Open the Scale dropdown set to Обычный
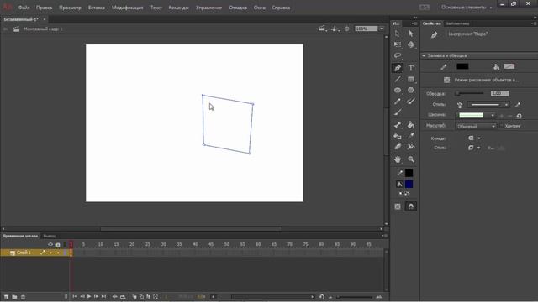 coord(476,126)
